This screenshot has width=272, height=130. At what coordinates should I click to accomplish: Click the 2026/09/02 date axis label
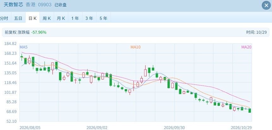(x=97, y=128)
